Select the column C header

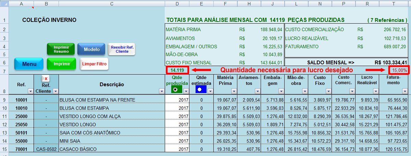pos(112,3)
